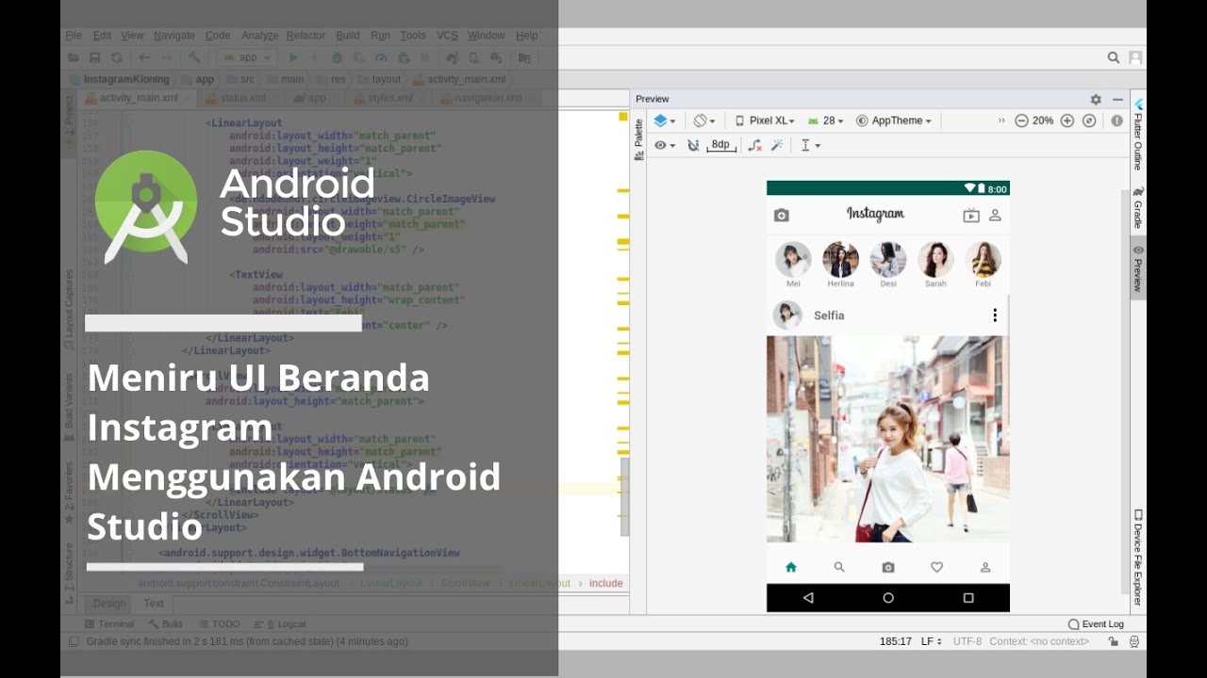Click the Android back triangle in preview
The image size is (1207, 678).
(x=808, y=598)
